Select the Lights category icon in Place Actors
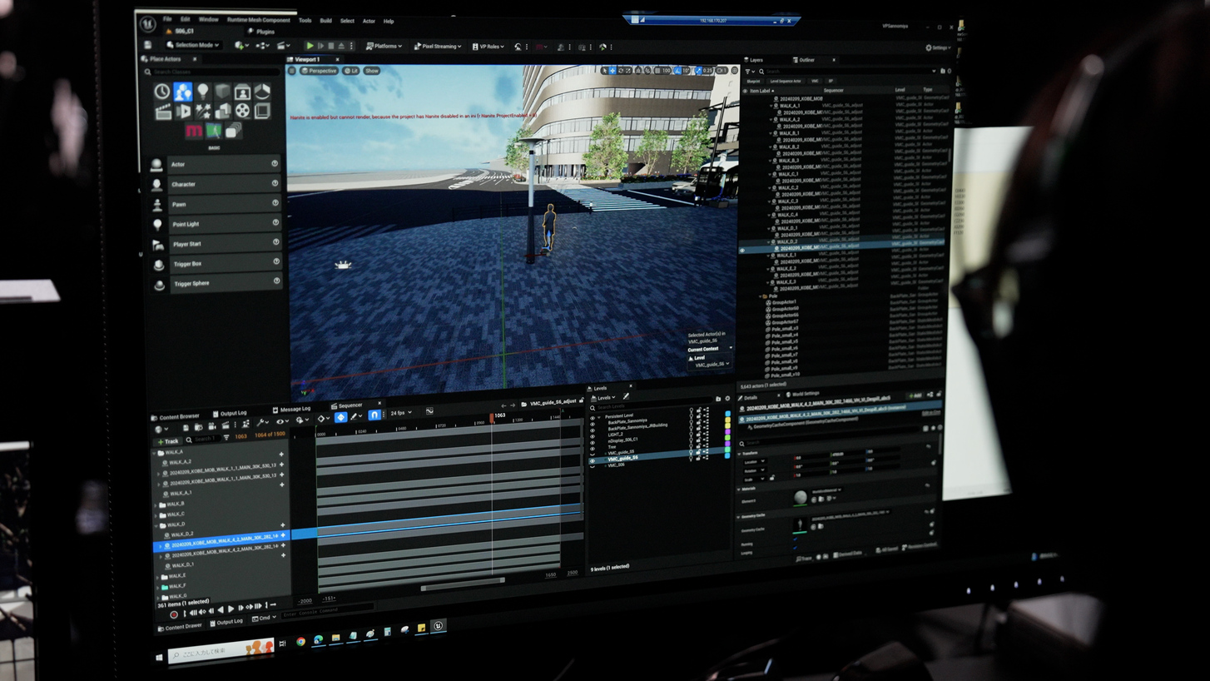This screenshot has height=681, width=1210. click(202, 92)
